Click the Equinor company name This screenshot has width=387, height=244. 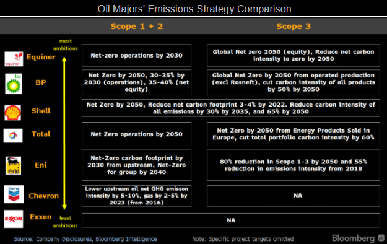(x=41, y=57)
